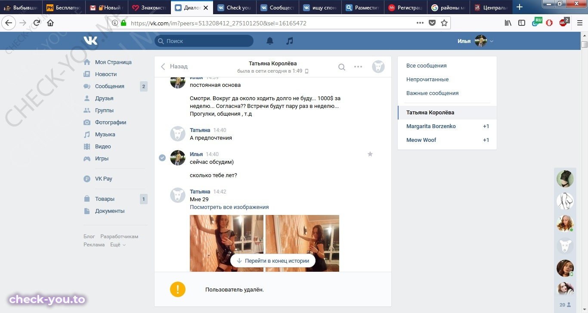Mark Илья's message with the star

coord(370,154)
